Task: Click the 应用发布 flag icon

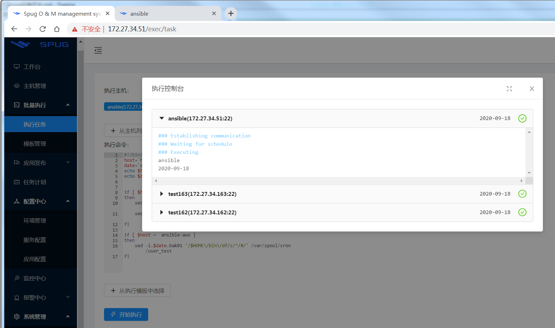Action: coord(17,163)
